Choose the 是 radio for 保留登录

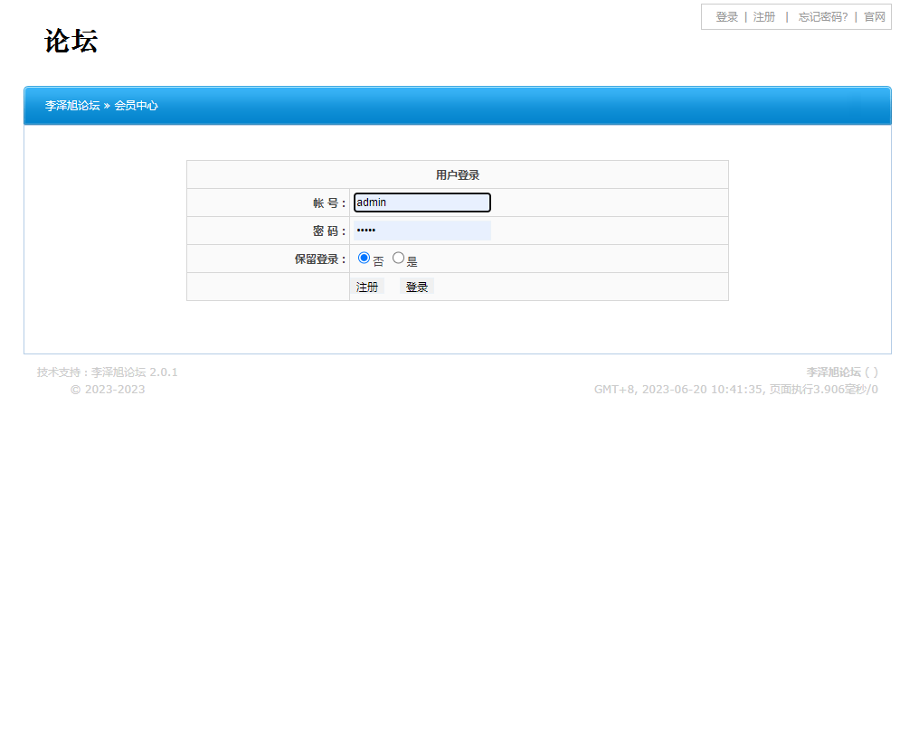[398, 258]
